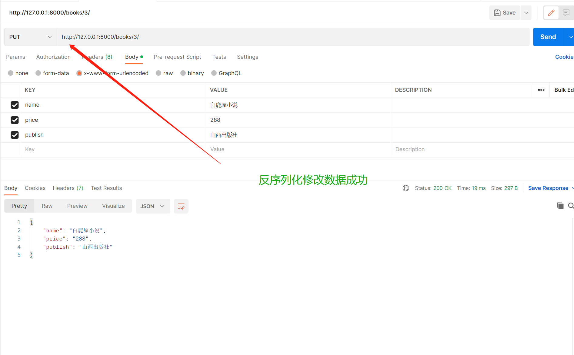Click the KEY column header
The height and width of the screenshot is (355, 574).
(x=30, y=90)
